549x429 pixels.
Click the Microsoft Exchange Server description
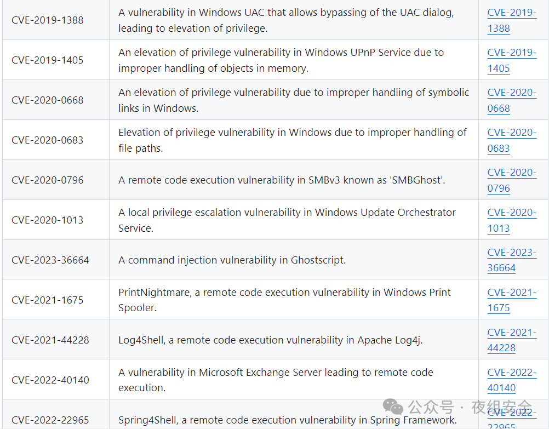[x=276, y=380]
